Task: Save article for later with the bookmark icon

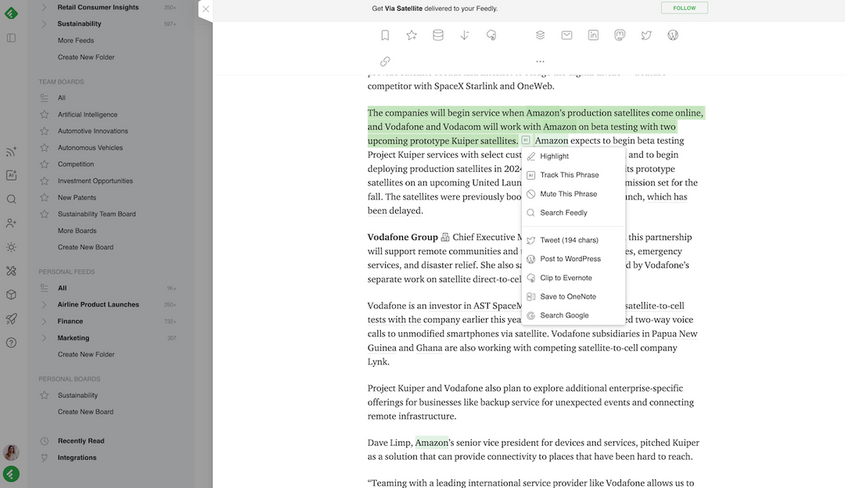Action: tap(385, 34)
